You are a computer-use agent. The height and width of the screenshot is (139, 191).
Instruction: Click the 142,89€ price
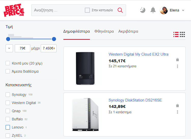coord(117,107)
